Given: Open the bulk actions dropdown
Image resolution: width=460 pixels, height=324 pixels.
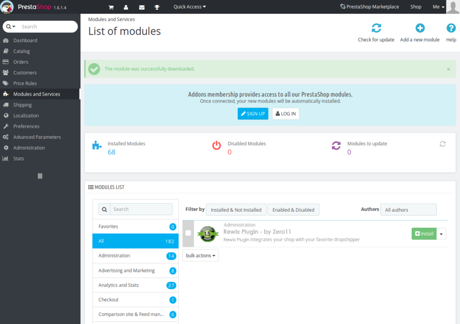Looking at the screenshot, I should click(200, 255).
